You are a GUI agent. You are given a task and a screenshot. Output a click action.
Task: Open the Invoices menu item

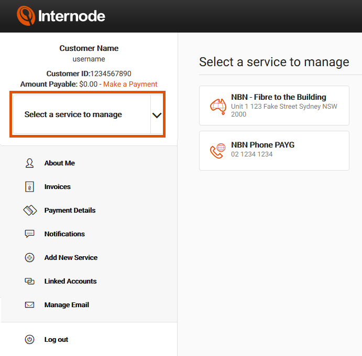(58, 187)
